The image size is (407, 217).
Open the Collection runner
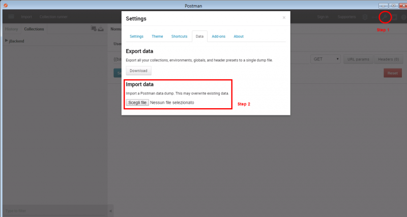pyautogui.click(x=53, y=17)
